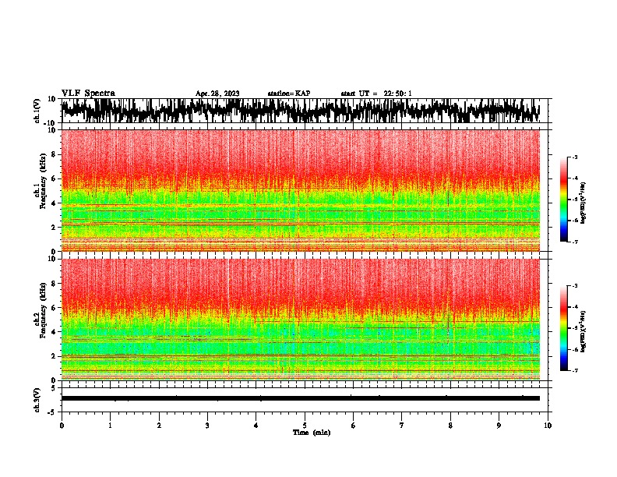Select the ch.2 "Frequency (kHz)" axis label
Screen dimensions: 617x477
click(x=43, y=311)
